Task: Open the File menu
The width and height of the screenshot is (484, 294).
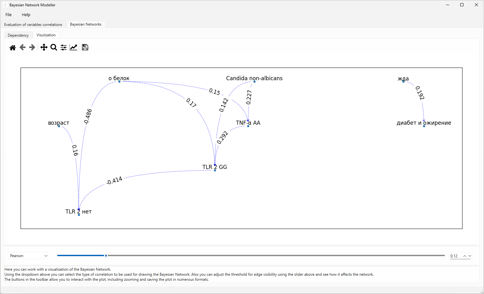Action: [x=8, y=15]
